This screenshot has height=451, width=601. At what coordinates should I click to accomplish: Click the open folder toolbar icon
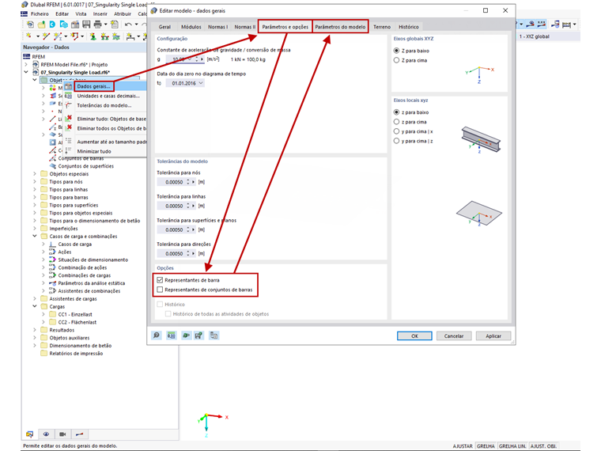41,25
